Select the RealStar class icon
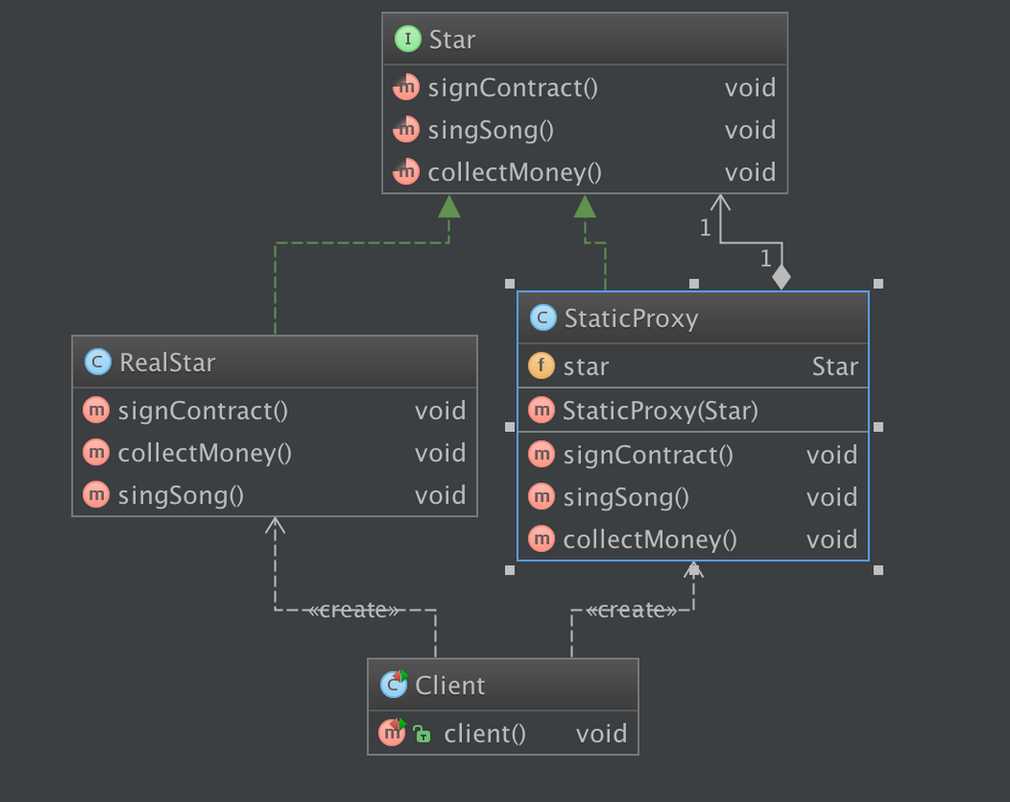The image size is (1010, 802). click(97, 362)
